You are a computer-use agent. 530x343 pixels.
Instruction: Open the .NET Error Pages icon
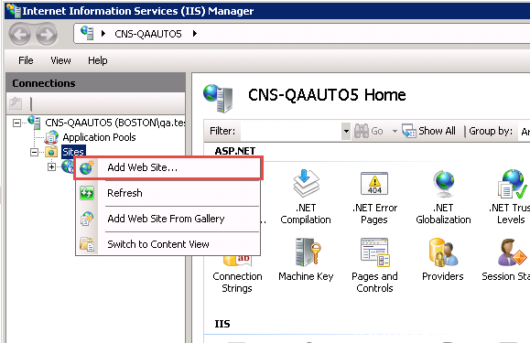374,183
